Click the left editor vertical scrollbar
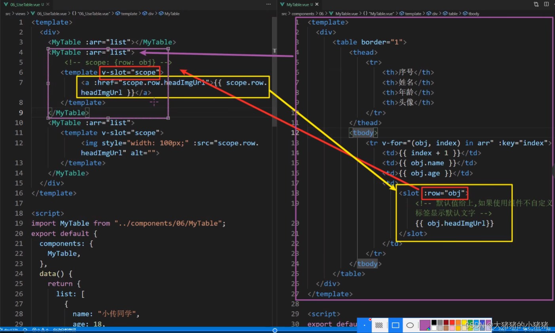The width and height of the screenshot is (555, 333). point(274,71)
